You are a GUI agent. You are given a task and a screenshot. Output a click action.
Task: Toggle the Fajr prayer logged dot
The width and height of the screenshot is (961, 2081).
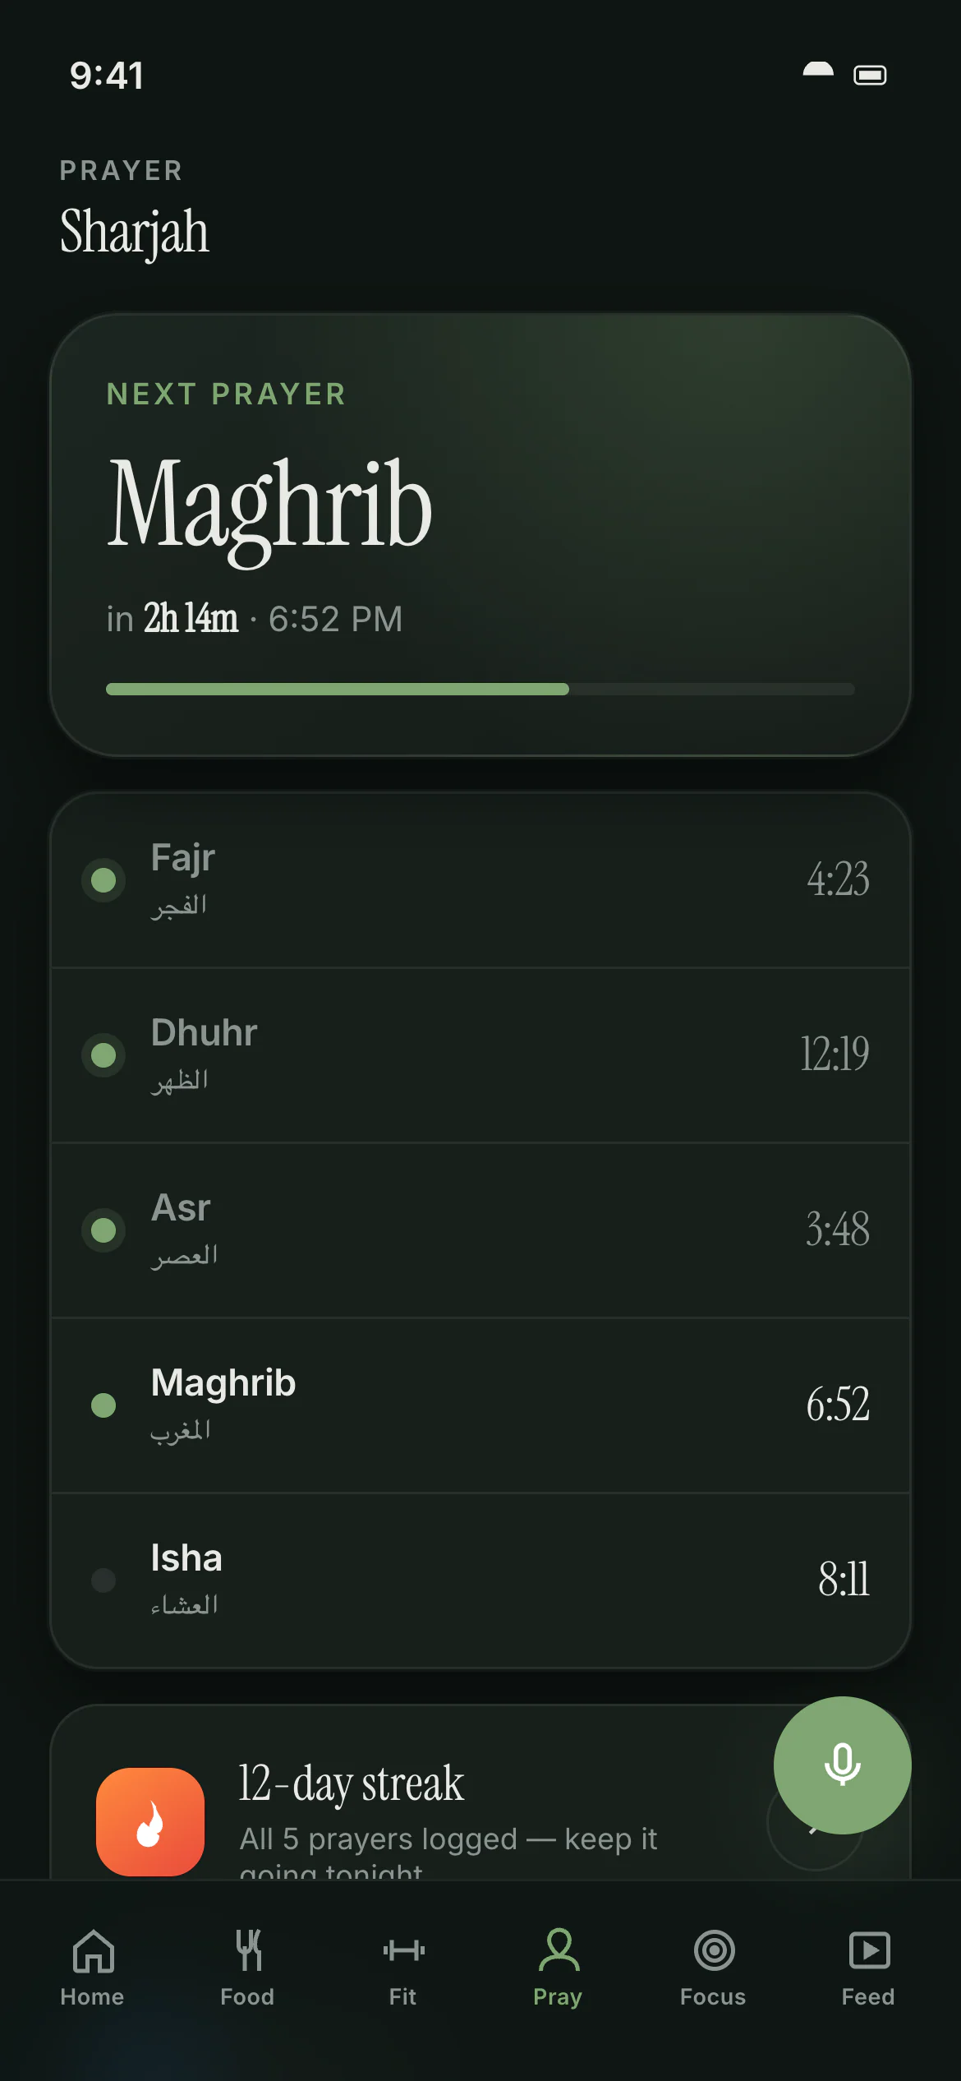coord(103,880)
